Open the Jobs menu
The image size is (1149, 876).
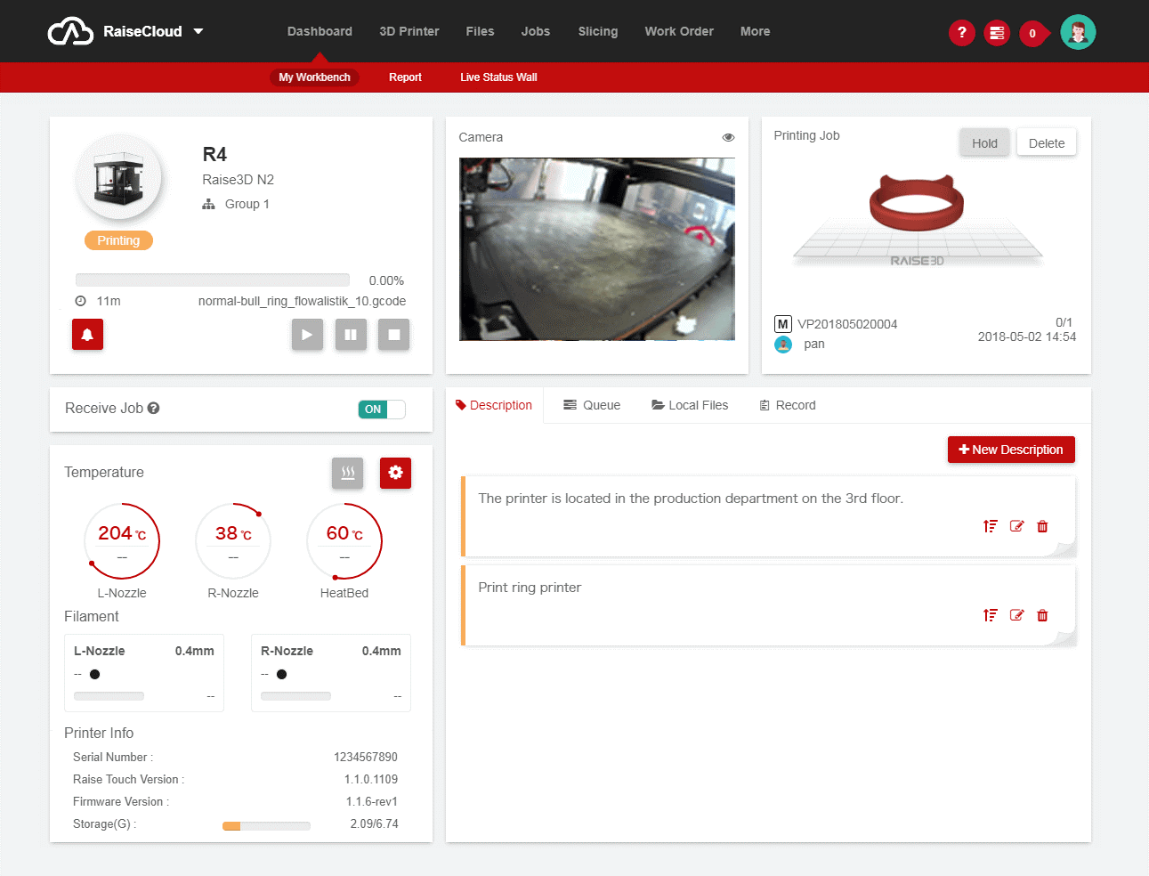[x=535, y=31]
